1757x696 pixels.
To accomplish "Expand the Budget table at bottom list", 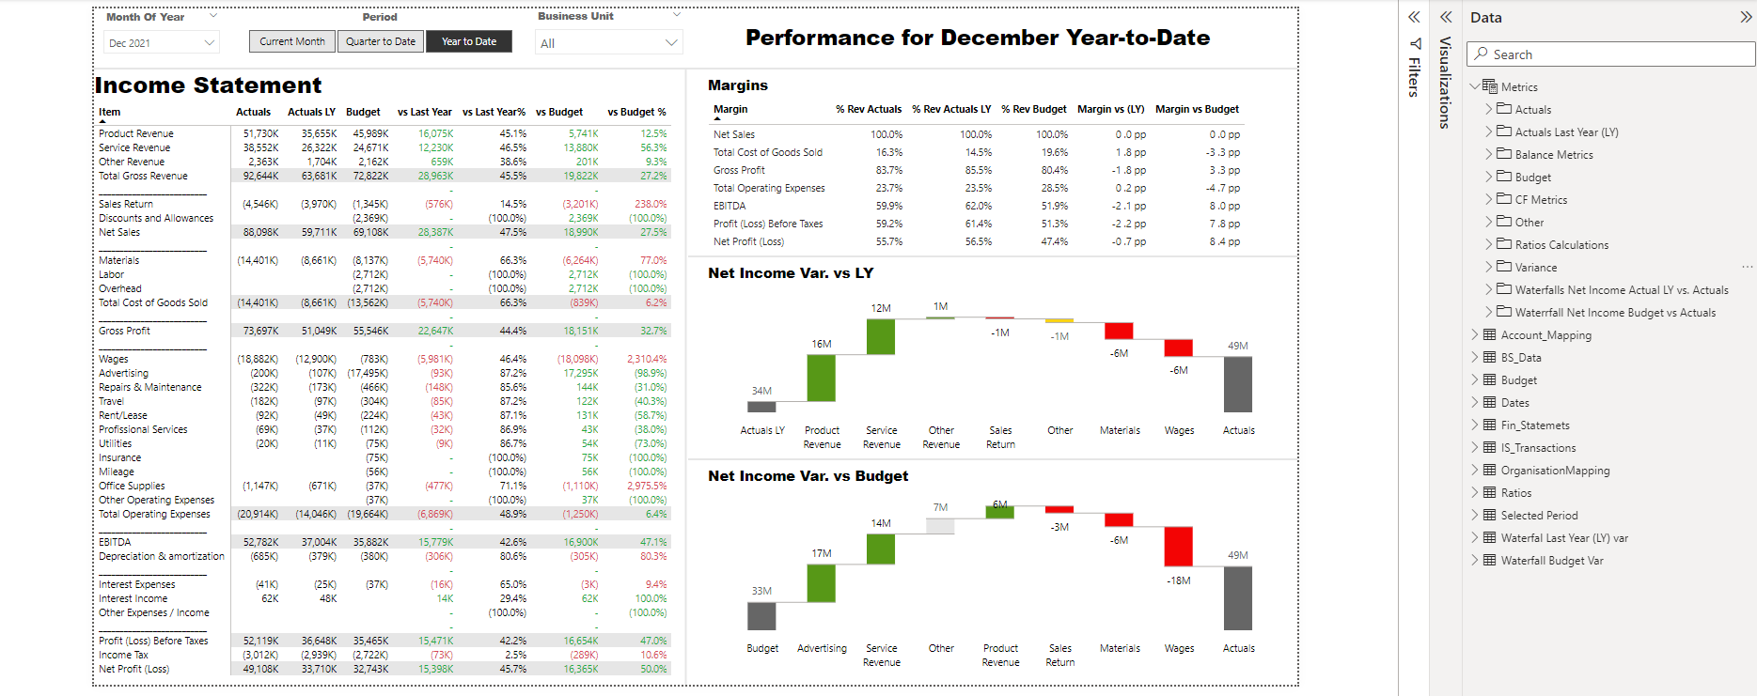I will [x=1474, y=379].
